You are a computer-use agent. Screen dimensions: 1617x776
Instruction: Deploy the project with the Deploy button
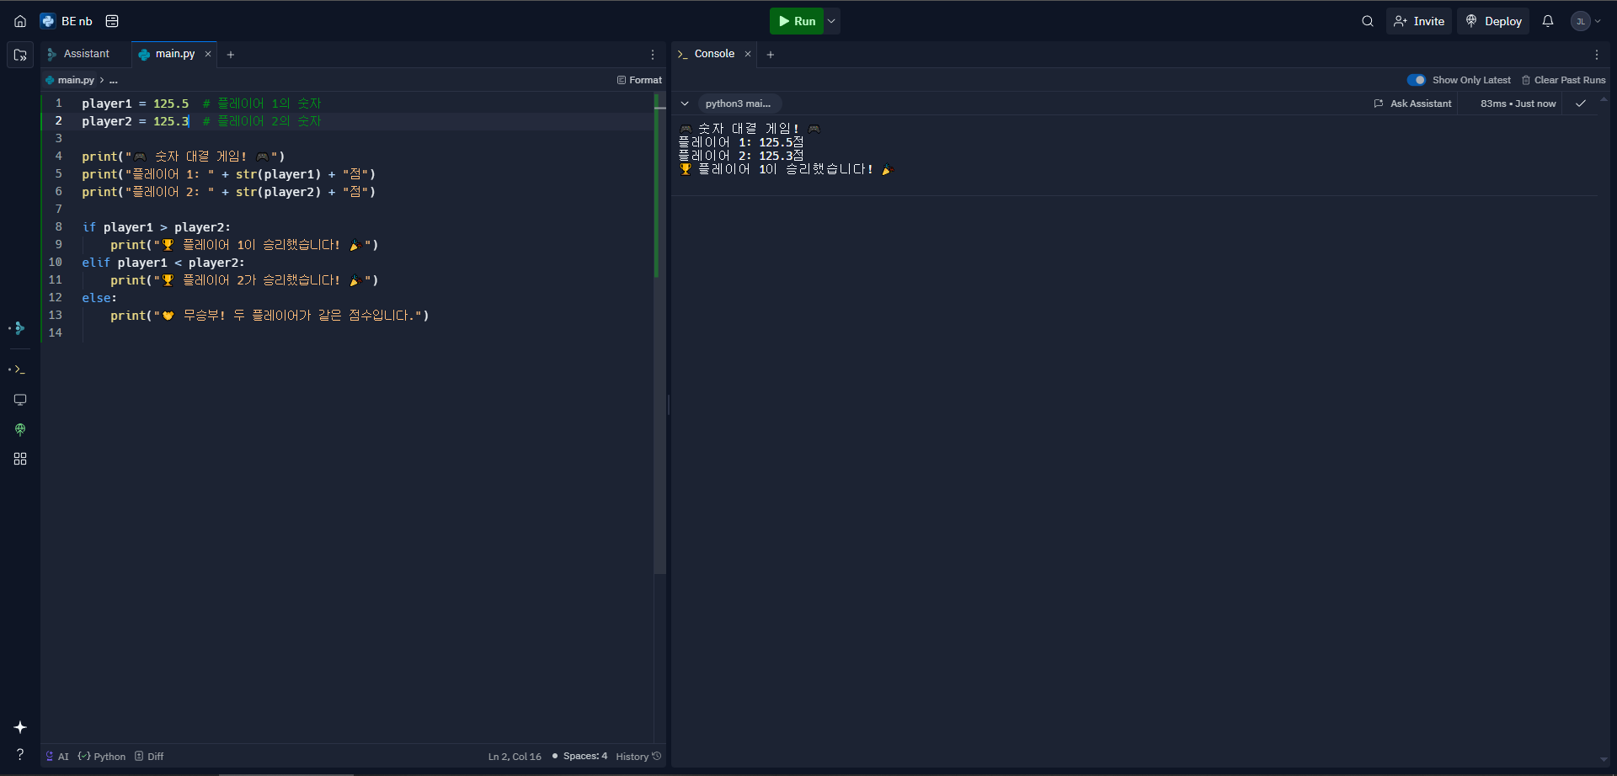pyautogui.click(x=1493, y=21)
